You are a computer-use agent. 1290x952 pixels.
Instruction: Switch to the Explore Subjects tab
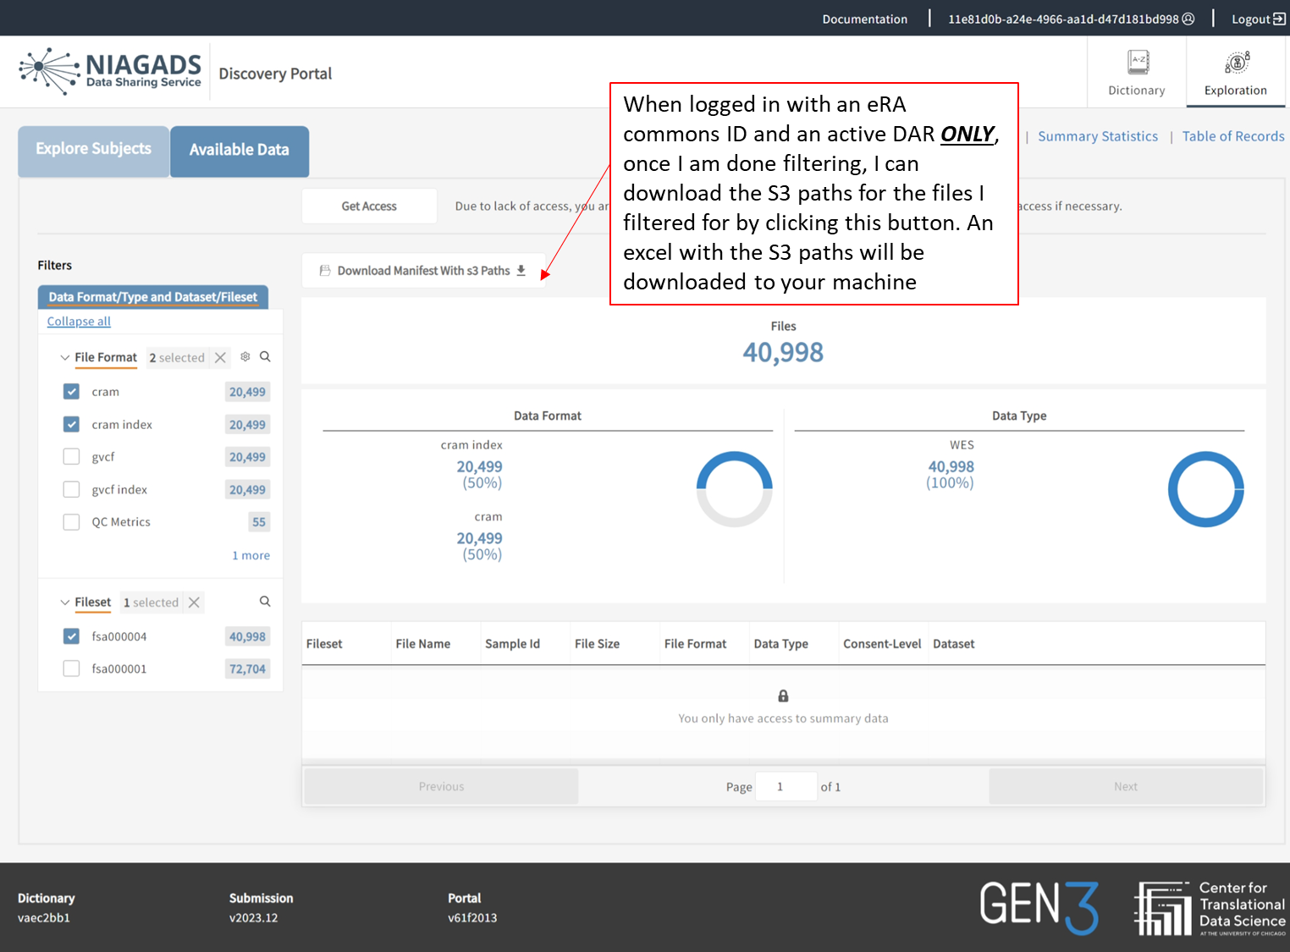click(93, 150)
